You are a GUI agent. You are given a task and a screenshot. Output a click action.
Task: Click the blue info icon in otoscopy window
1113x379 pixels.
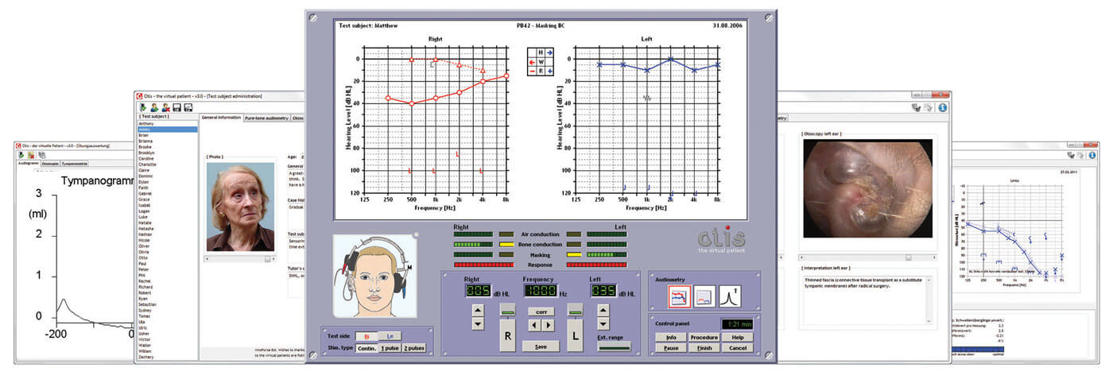[942, 107]
